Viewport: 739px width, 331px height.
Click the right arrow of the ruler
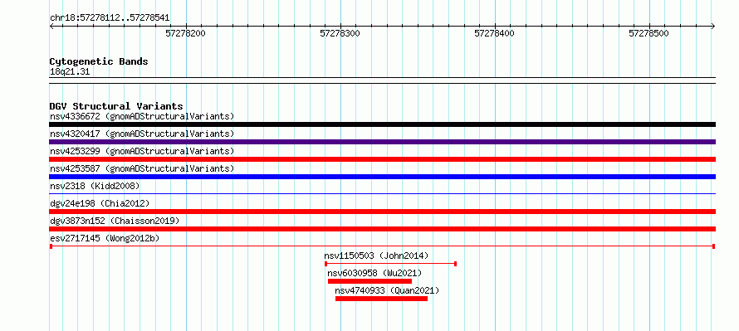coord(713,27)
